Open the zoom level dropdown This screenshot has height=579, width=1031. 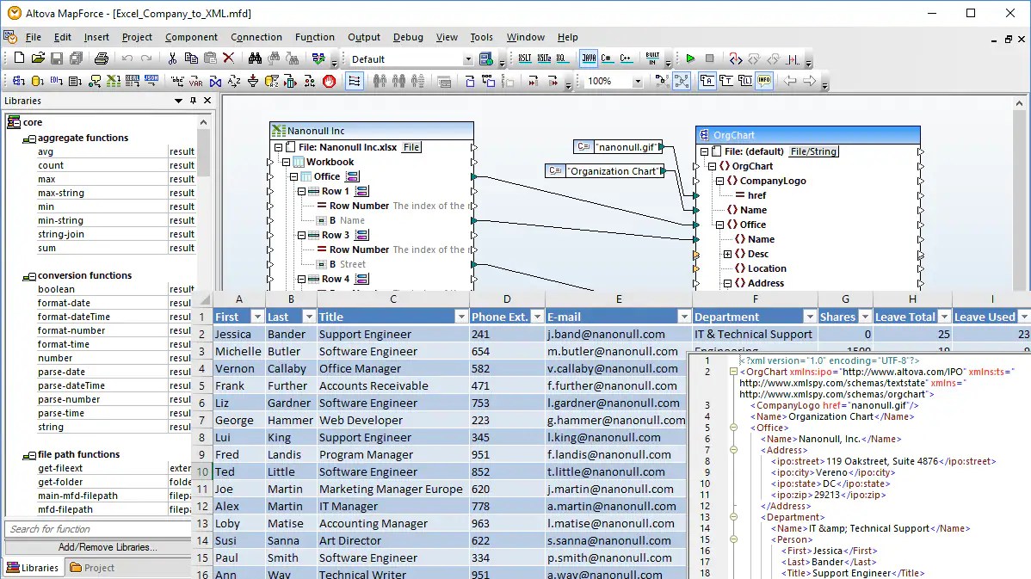click(x=638, y=80)
